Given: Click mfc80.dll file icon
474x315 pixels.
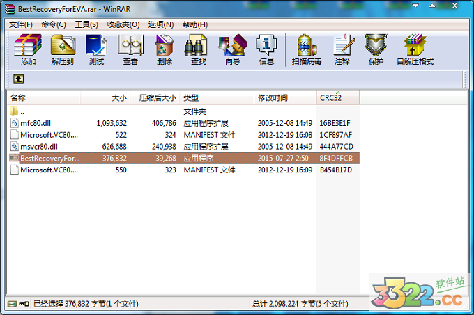Looking at the screenshot, I should click(14, 122).
